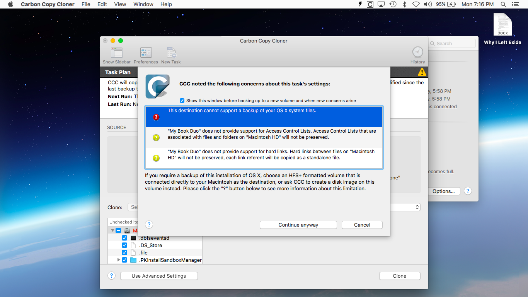Image resolution: width=528 pixels, height=297 pixels.
Task: Collapse the Macintosh HD disclosure triangle
Action: click(x=112, y=230)
